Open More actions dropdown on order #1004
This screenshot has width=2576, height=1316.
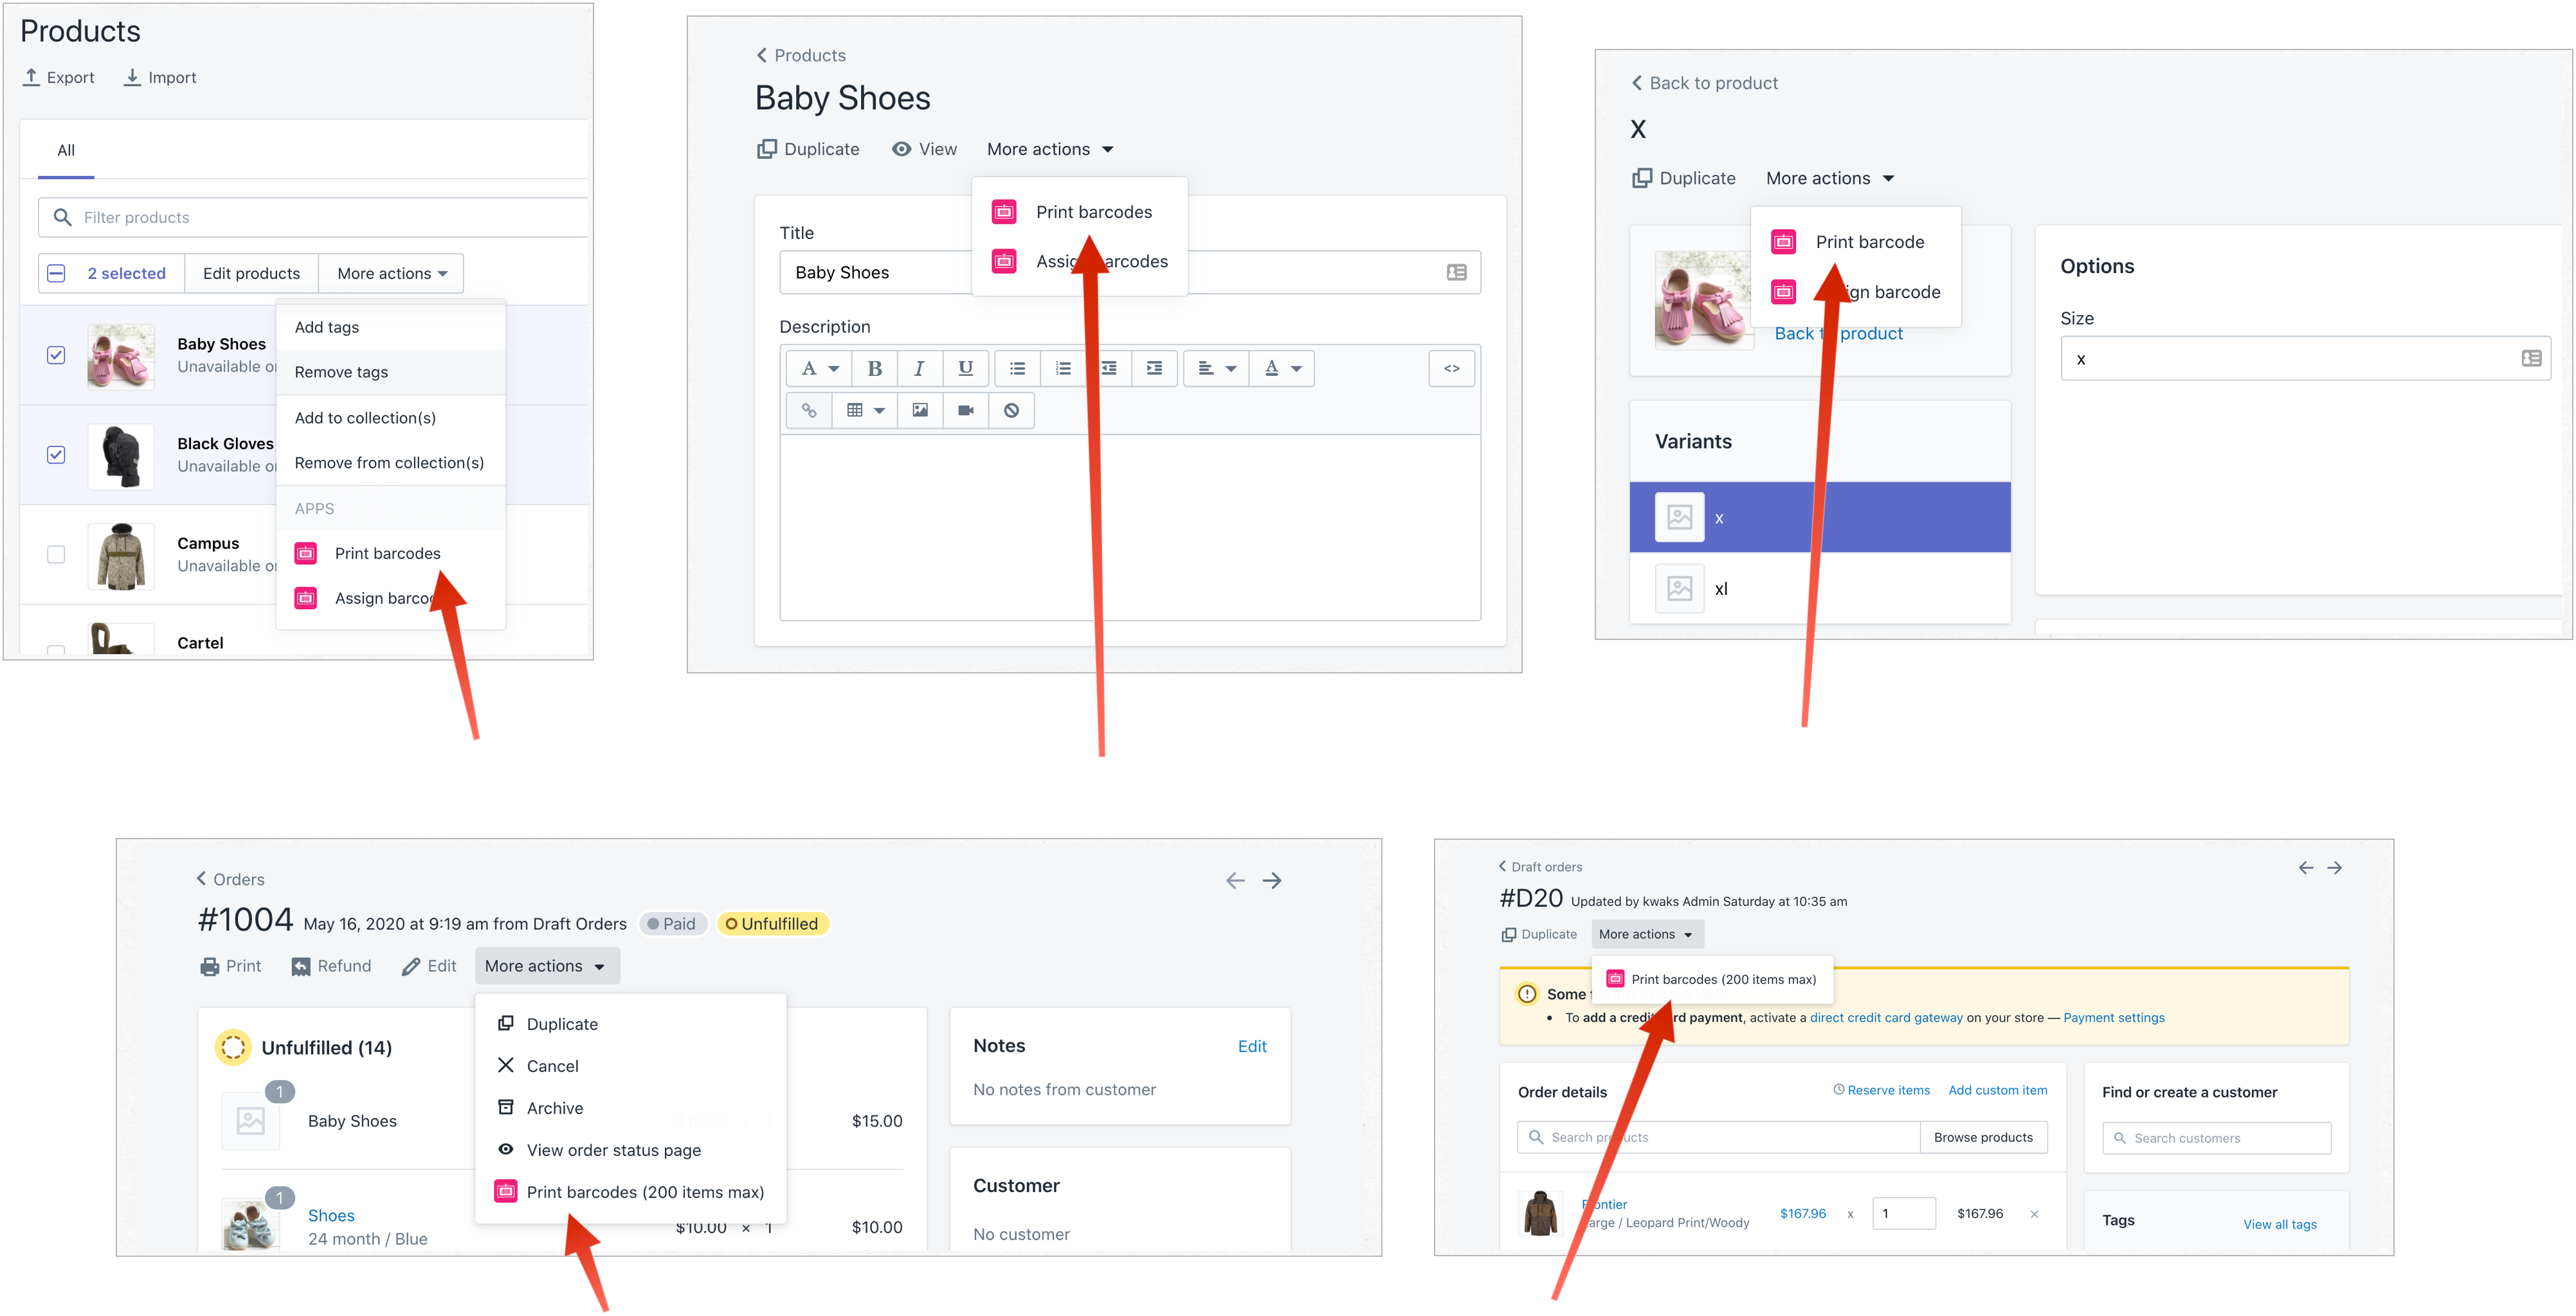click(x=546, y=966)
